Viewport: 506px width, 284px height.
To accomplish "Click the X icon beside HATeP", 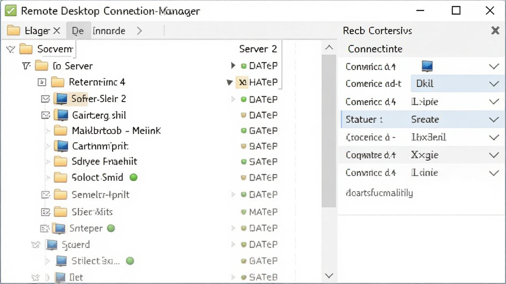I will coord(242,82).
